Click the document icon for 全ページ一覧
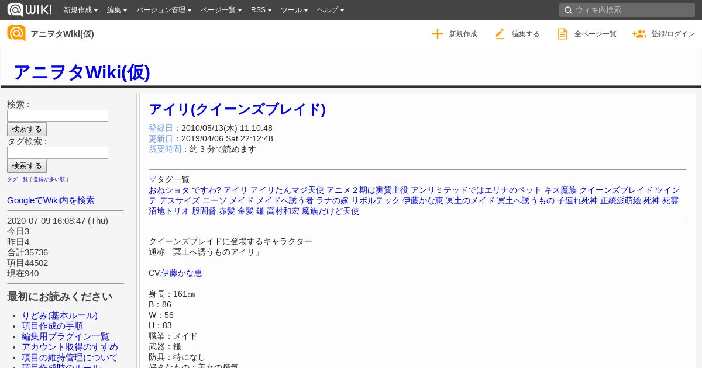 [x=563, y=34]
